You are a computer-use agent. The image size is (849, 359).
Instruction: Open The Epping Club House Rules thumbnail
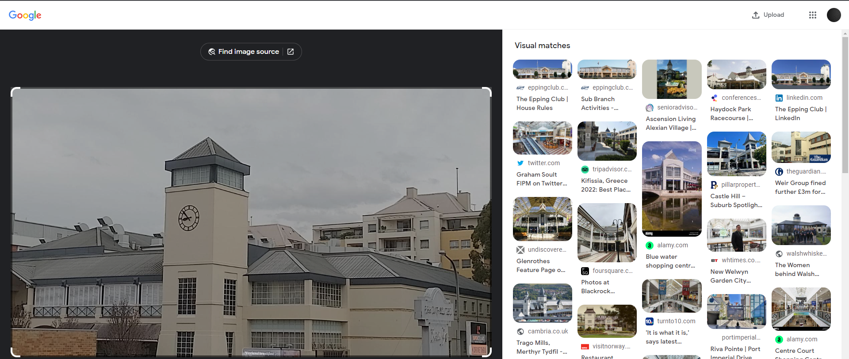click(x=543, y=69)
